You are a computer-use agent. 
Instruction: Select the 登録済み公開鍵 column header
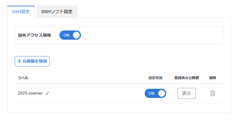coord(186,78)
